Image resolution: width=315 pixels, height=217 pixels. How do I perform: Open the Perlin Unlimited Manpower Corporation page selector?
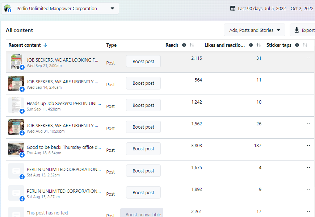60,8
